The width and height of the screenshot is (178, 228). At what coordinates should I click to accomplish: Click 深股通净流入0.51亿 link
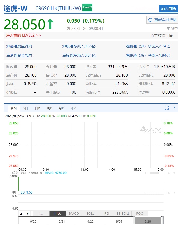tap(79, 55)
